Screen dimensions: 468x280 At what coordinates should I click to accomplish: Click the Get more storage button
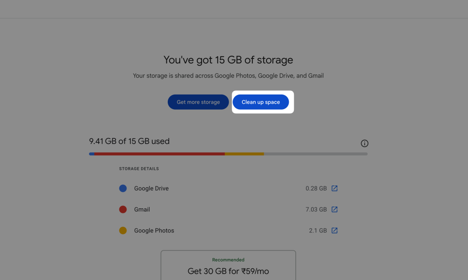coord(198,102)
